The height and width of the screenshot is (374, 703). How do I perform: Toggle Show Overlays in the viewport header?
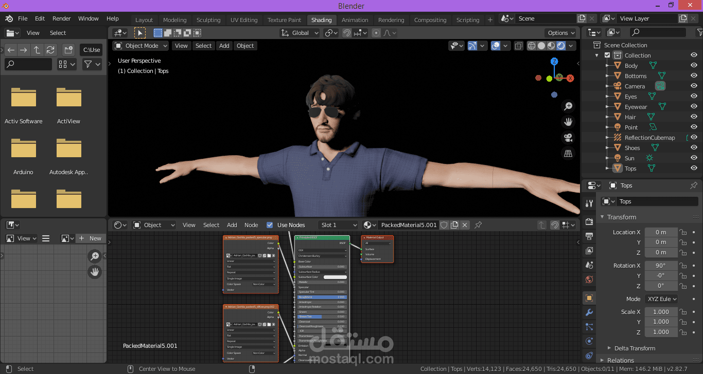click(496, 46)
